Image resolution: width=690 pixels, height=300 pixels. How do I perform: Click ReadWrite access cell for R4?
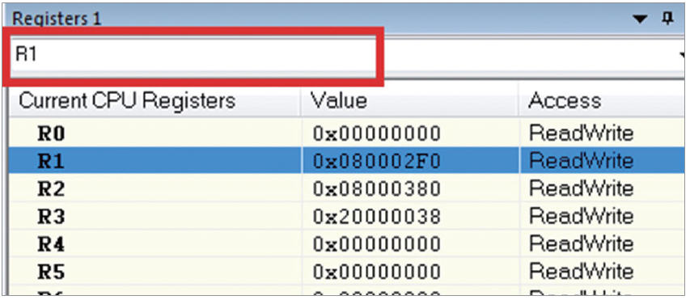click(581, 244)
